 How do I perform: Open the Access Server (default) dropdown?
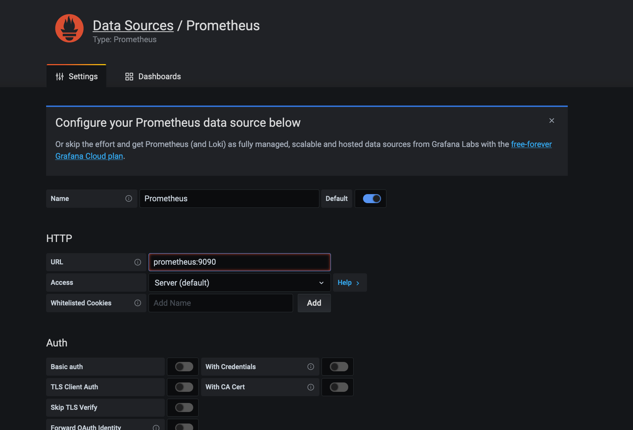[239, 283]
